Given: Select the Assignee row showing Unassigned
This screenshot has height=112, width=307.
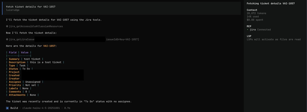Looking at the screenshot, I should 25,82.
